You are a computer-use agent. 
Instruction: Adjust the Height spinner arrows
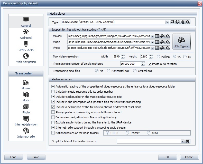151,56
